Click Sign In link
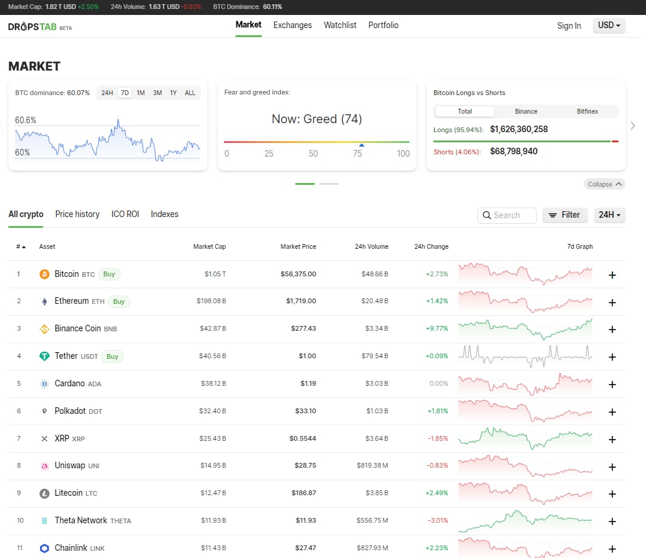The height and width of the screenshot is (558, 646). point(569,26)
